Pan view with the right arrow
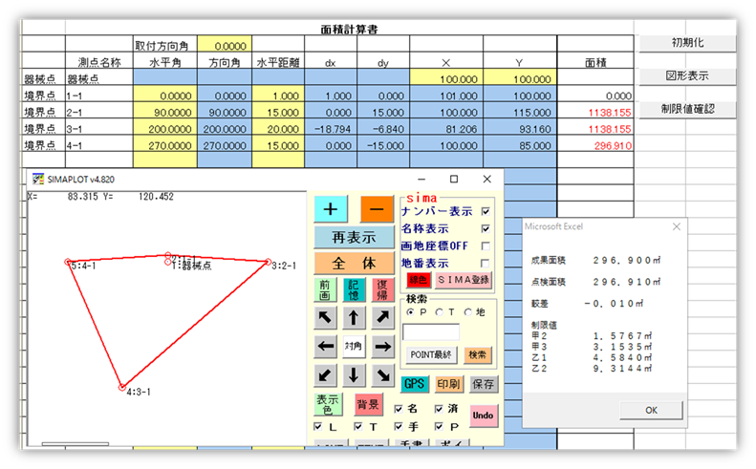756x469 pixels. pyautogui.click(x=382, y=346)
